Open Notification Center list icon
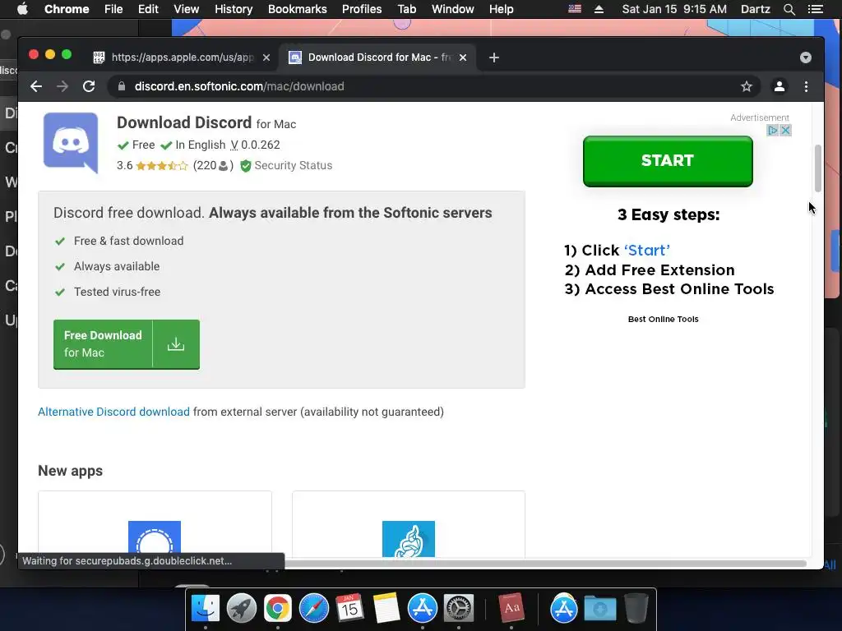842x631 pixels. pyautogui.click(x=815, y=9)
